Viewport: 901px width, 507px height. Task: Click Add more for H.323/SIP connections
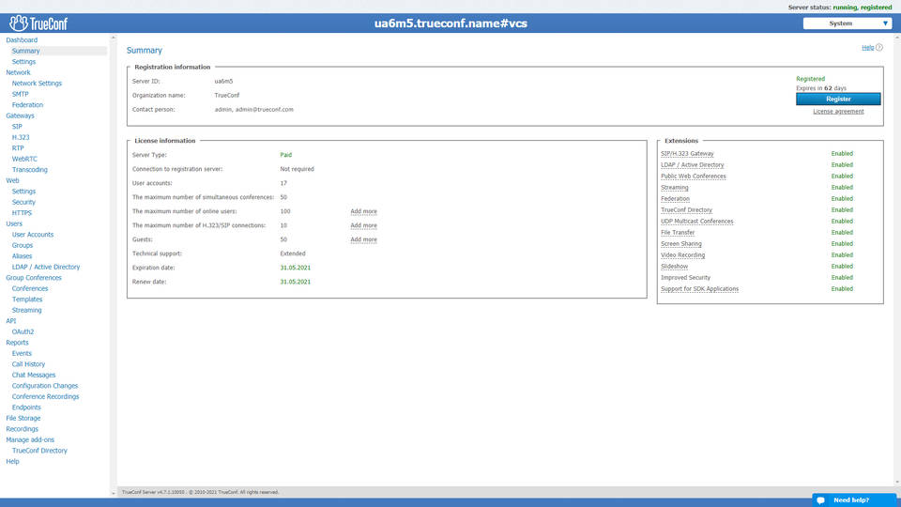click(364, 225)
